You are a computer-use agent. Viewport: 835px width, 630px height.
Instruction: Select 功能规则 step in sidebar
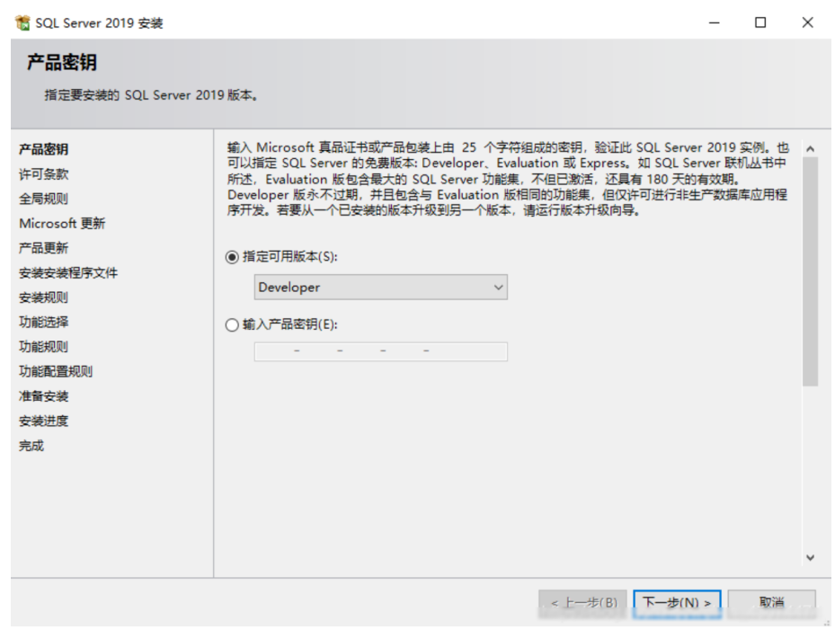point(44,347)
